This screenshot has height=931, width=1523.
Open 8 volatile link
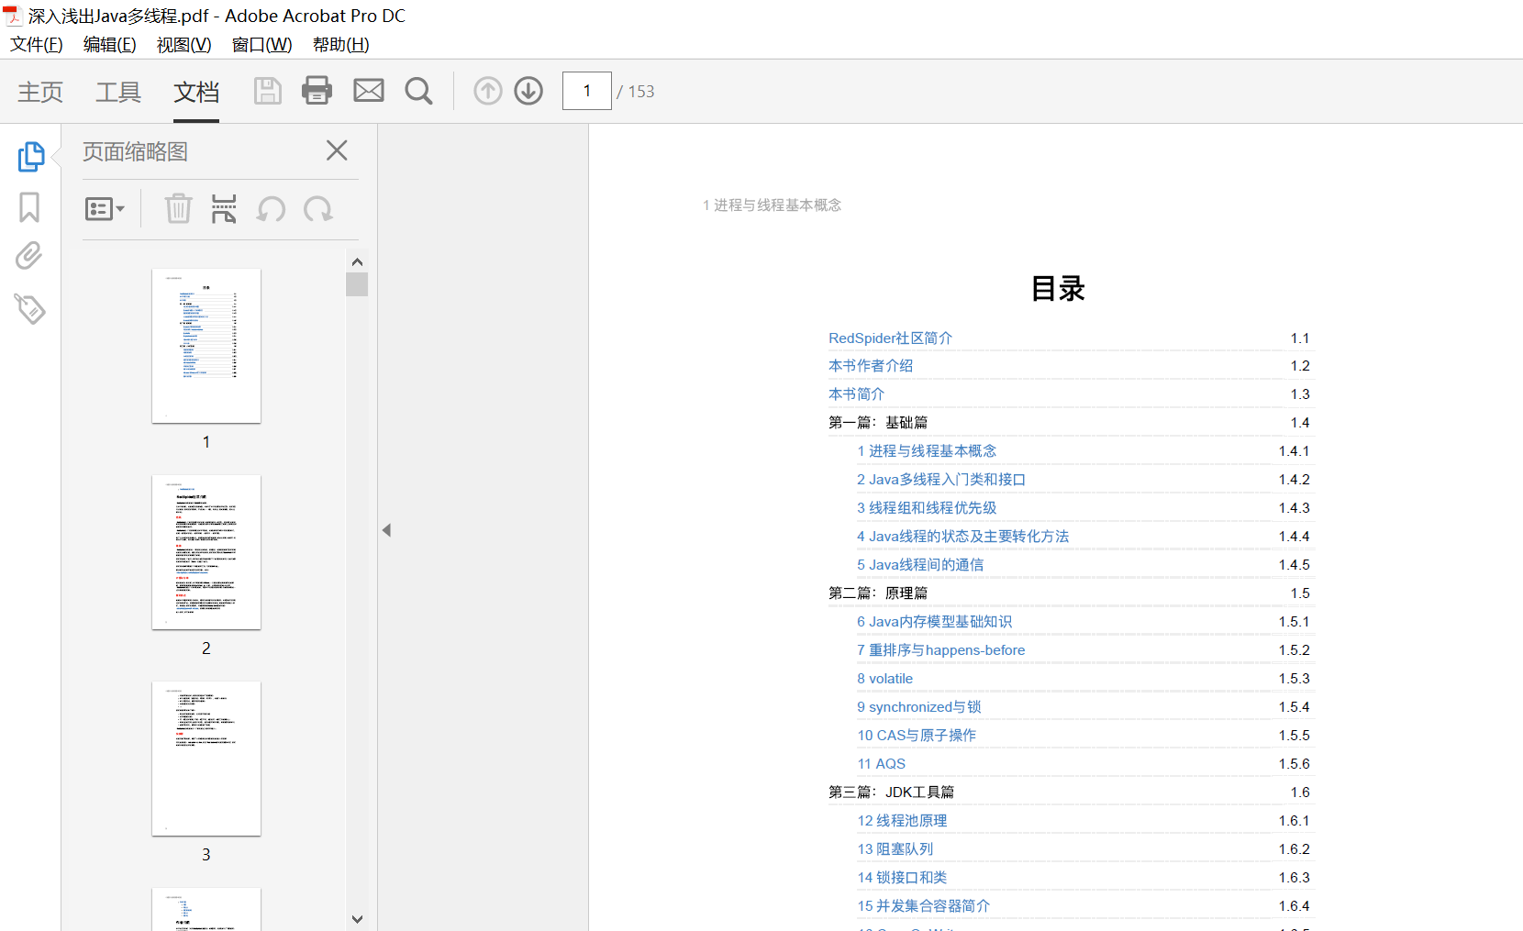click(x=885, y=679)
